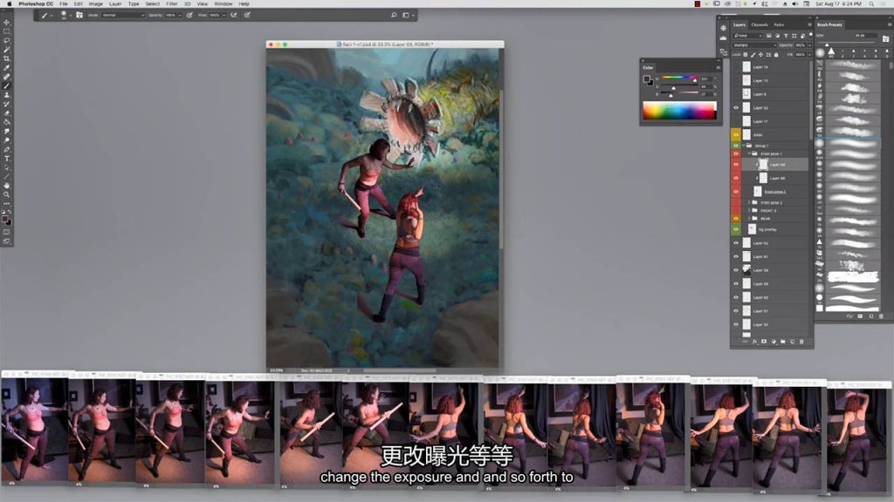
Task: Select the Smudge tool
Action: pos(7,132)
